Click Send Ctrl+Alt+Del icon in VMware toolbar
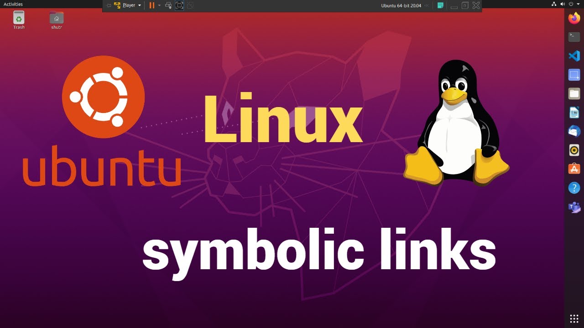 [x=168, y=5]
